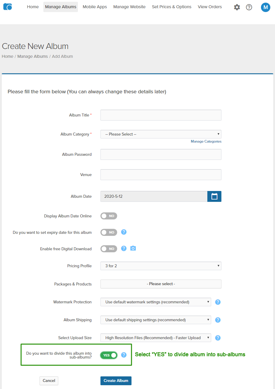The width and height of the screenshot is (275, 389).
Task: Click the camera logo icon in header
Action: click(8, 7)
